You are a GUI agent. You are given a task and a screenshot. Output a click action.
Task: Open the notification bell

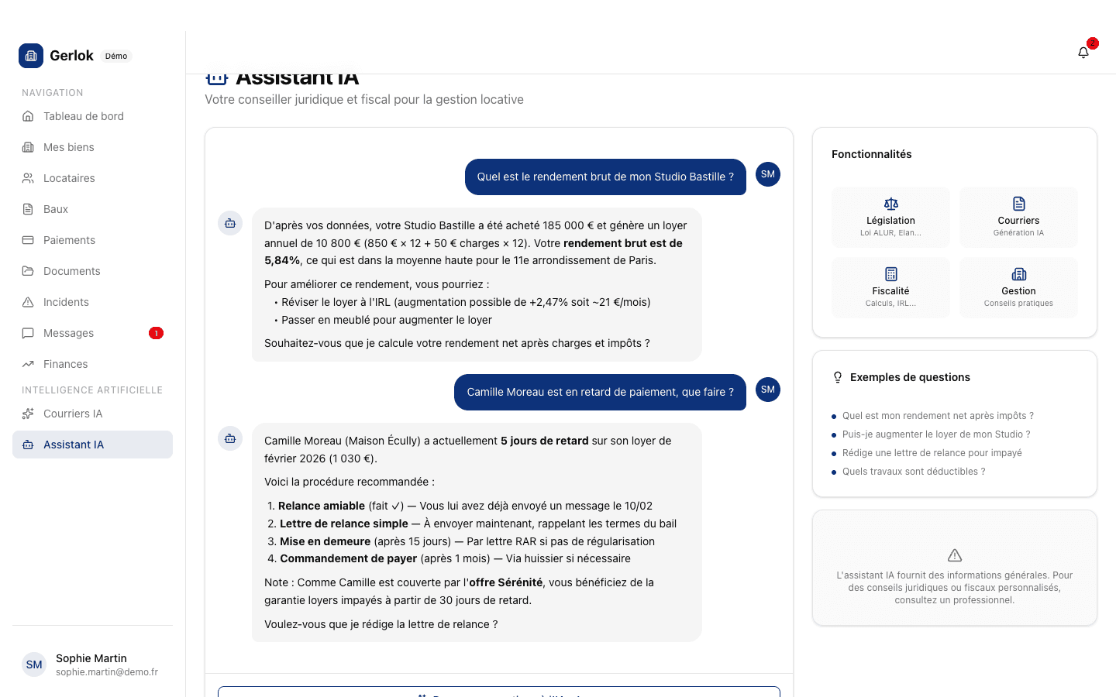[x=1083, y=51]
